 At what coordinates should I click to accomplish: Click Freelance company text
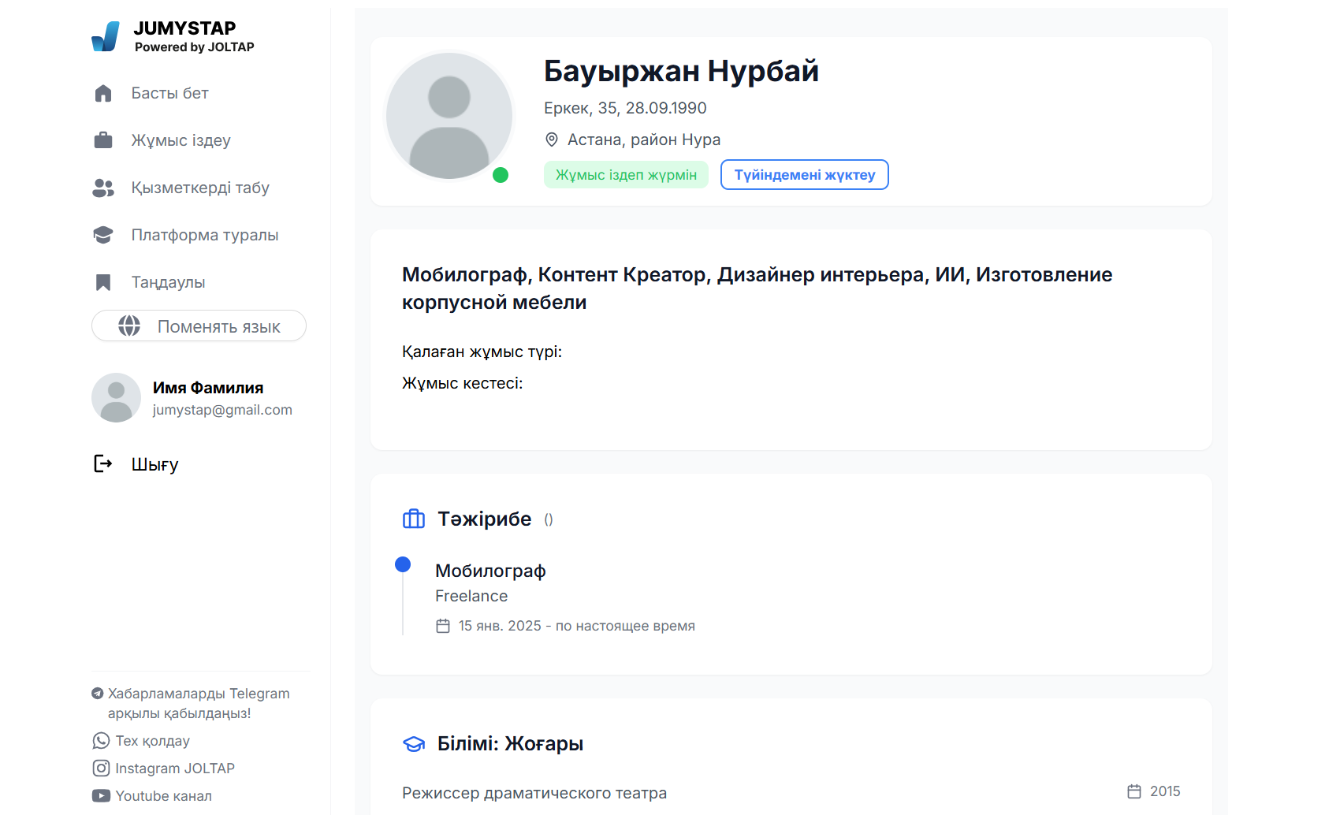click(471, 596)
